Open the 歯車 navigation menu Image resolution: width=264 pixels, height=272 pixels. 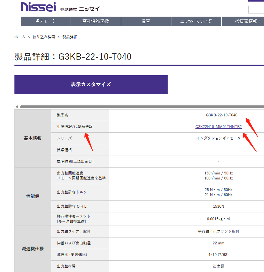[x=146, y=21]
